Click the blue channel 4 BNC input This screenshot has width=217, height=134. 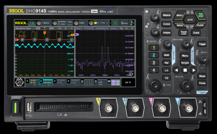(x=188, y=108)
